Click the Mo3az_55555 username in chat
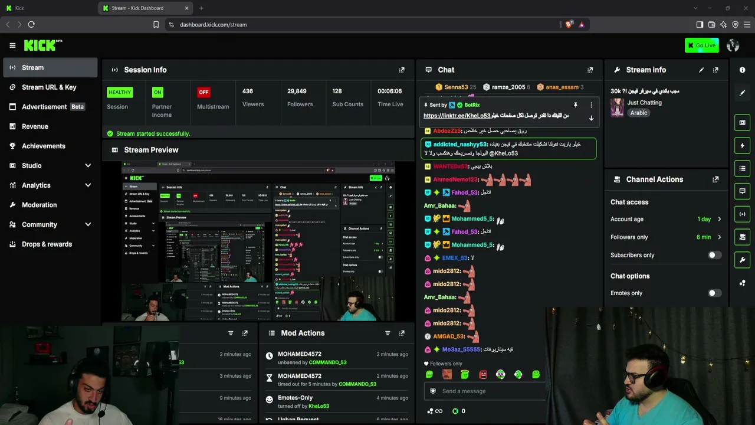This screenshot has height=425, width=755. [x=461, y=349]
